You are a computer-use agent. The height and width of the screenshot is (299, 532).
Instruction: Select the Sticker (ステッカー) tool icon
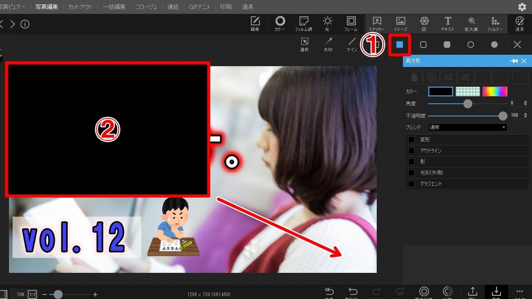pyautogui.click(x=377, y=23)
